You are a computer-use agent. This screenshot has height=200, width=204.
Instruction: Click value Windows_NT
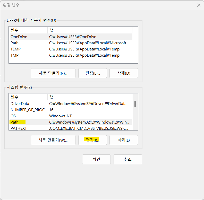click(x=60, y=116)
